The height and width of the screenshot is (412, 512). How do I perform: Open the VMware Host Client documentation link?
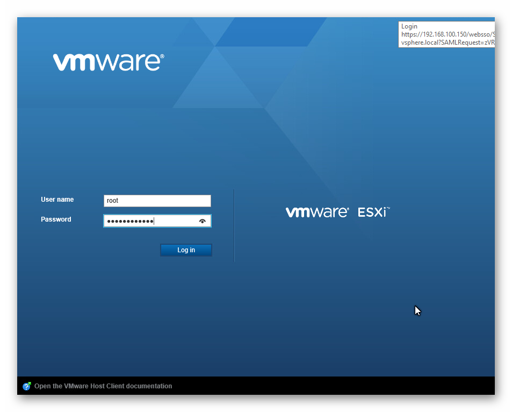pyautogui.click(x=103, y=386)
